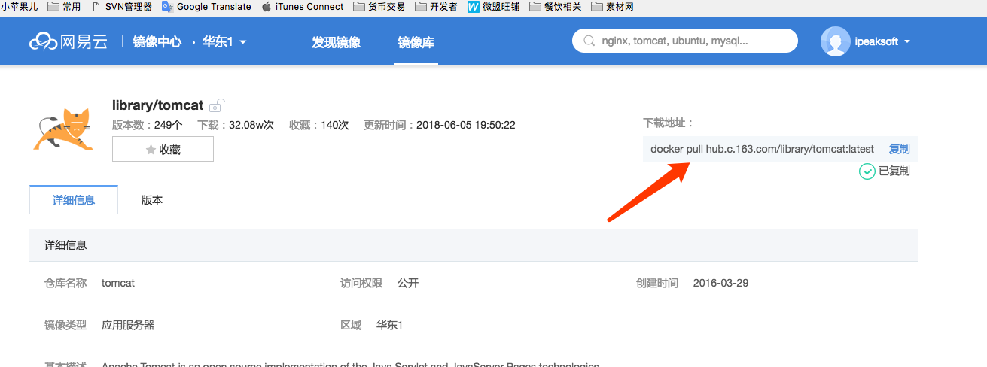Open the 微盟旺铺 bookmark
Screen dimensions: 987x367
point(493,7)
